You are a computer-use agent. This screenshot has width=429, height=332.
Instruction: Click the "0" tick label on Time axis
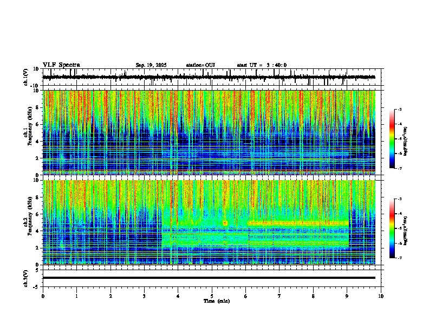(x=43, y=296)
